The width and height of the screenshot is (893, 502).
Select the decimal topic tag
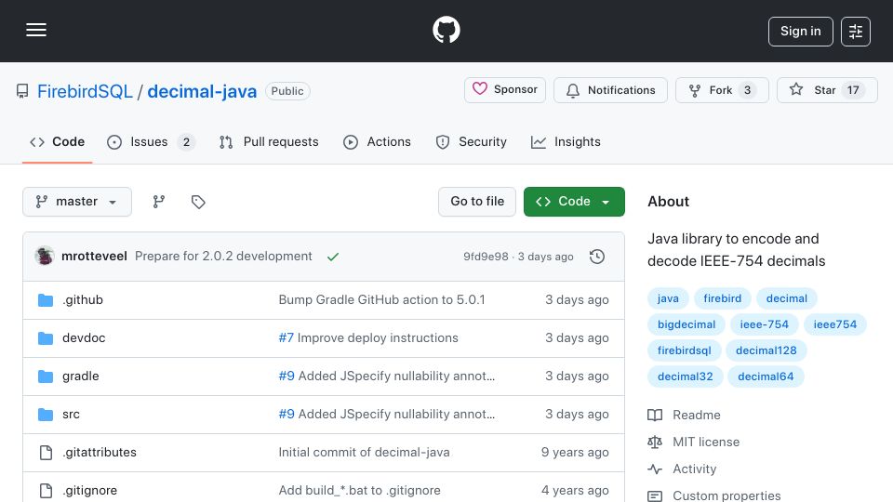[x=787, y=298]
